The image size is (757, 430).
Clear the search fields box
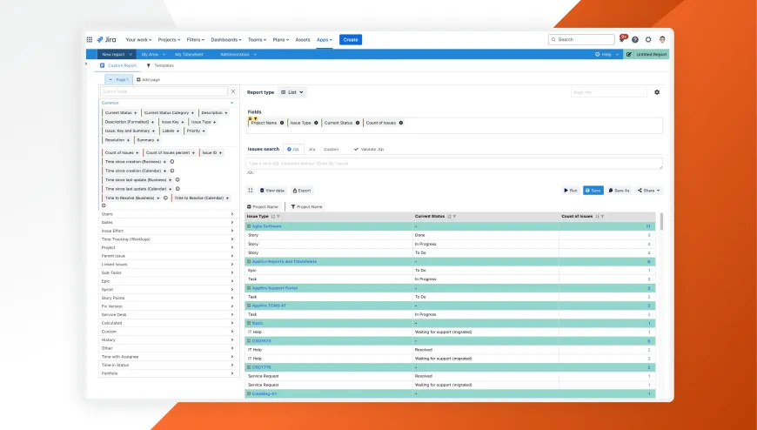[233, 91]
